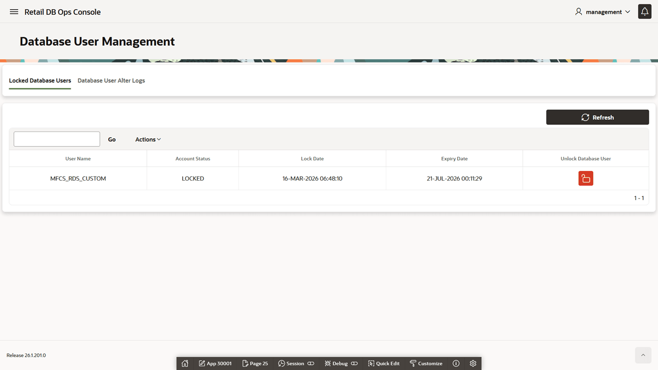Sort by Lock Date column header
This screenshot has height=370, width=658.
click(x=312, y=159)
